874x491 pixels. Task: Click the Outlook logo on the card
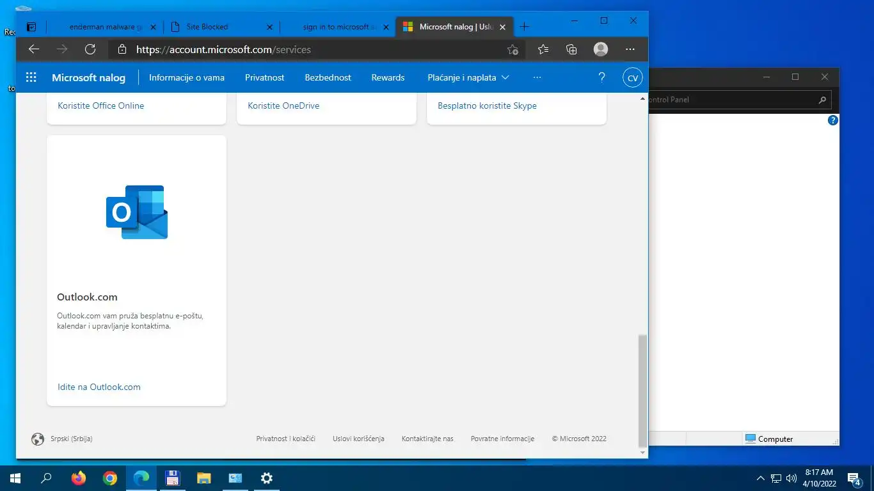point(137,212)
